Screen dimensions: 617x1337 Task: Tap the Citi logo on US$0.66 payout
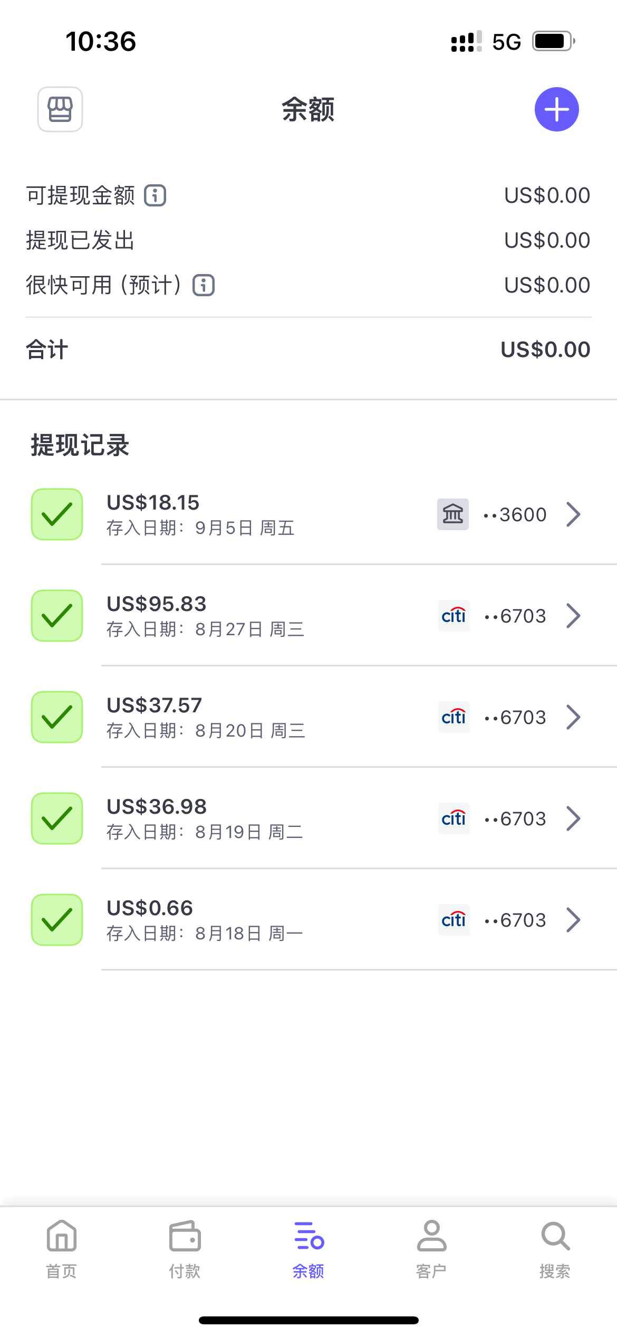click(454, 920)
